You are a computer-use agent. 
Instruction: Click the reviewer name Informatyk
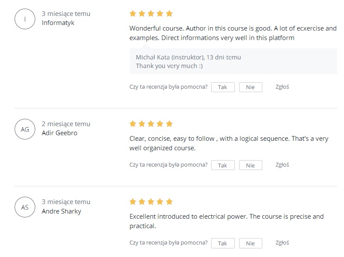[58, 23]
